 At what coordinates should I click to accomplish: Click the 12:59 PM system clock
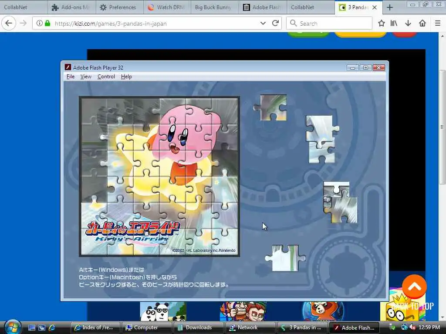tap(429, 327)
